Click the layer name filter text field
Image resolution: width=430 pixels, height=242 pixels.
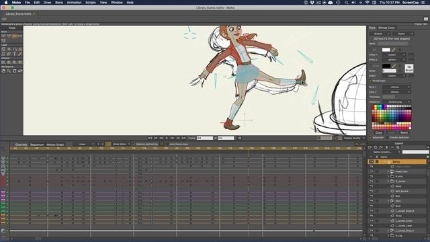coord(415,152)
